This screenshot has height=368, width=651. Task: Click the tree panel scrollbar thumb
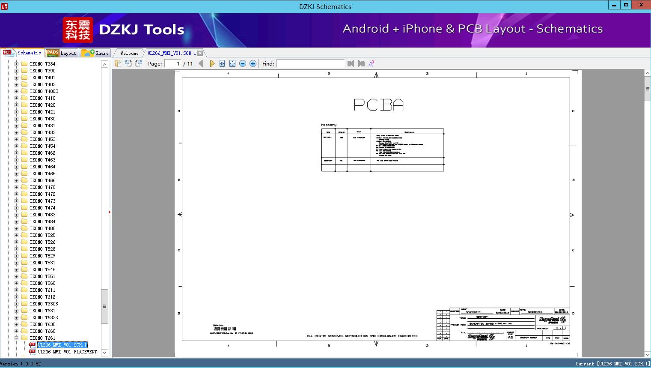click(104, 306)
